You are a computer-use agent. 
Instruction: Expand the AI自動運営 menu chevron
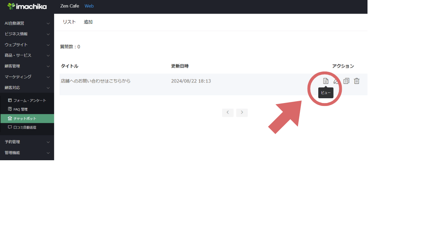pos(48,23)
